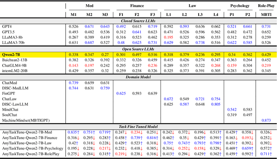
Task: Click 0.319 in the SoulChat row
Action: pyautogui.click(x=232, y=115)
